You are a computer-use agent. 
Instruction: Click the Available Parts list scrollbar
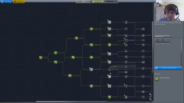tap(181, 51)
